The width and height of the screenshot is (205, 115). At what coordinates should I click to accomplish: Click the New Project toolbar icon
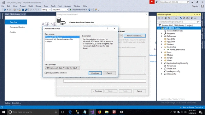coord(15,10)
